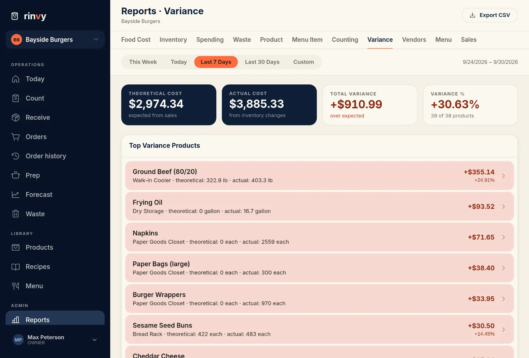529x358 pixels.
Task: Click the Burger Wrappers product name
Action: [x=159, y=294]
